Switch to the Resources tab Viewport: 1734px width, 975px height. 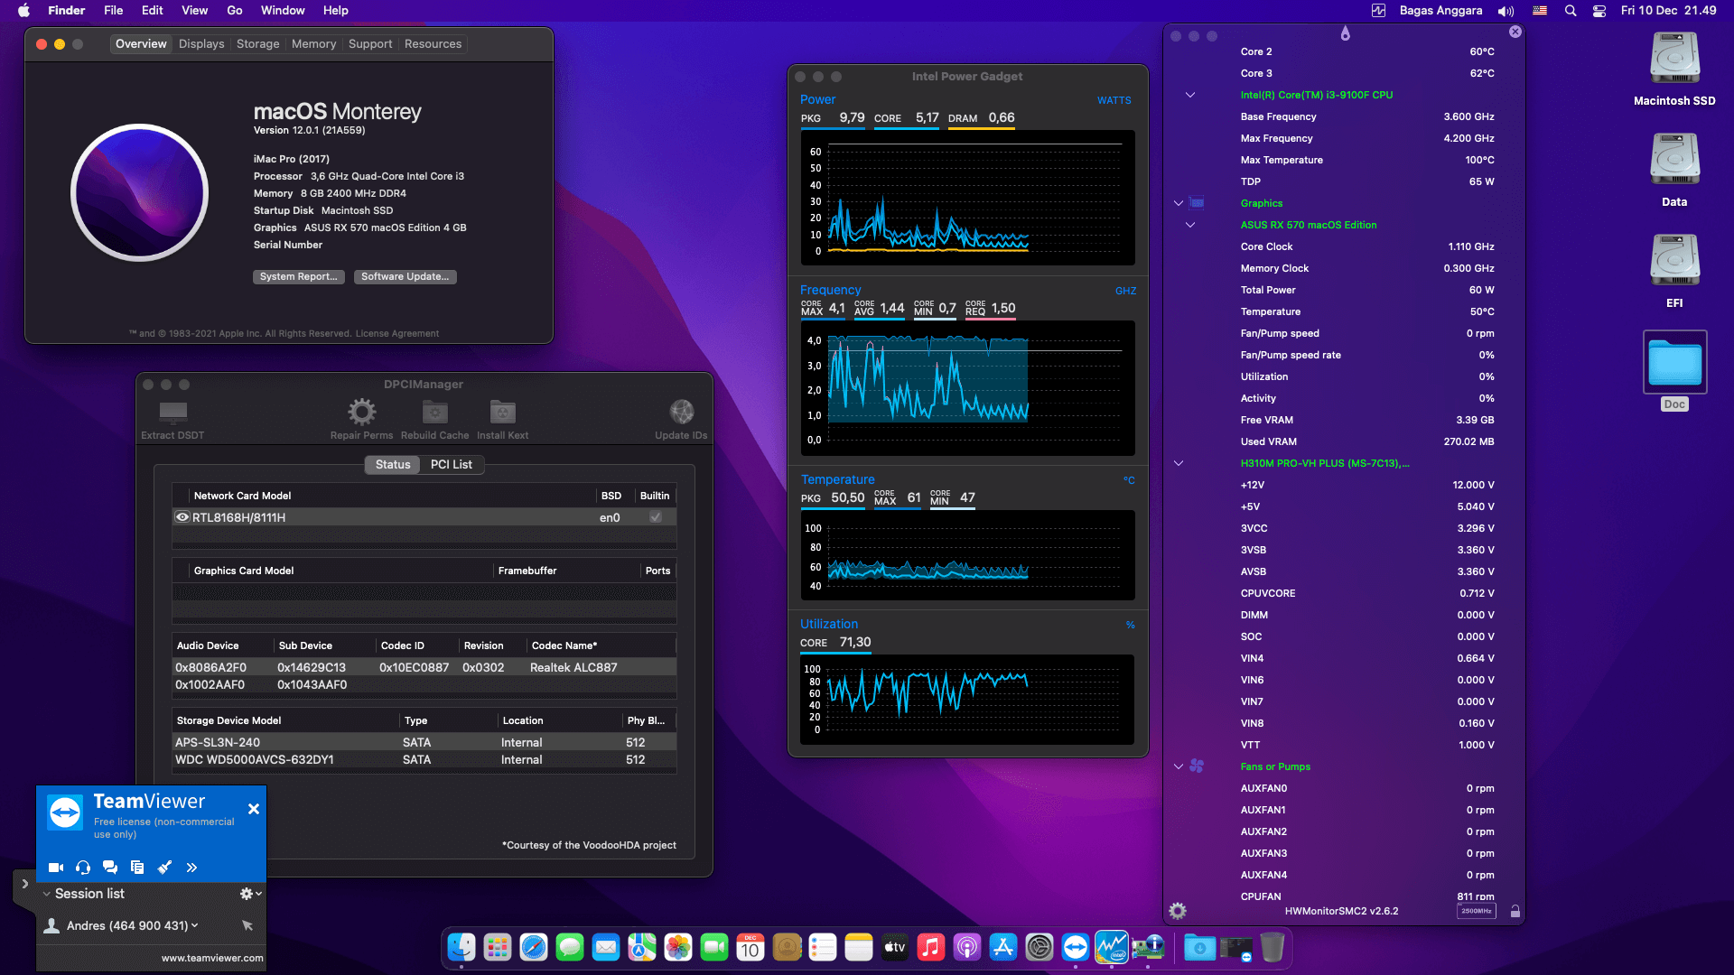433,43
